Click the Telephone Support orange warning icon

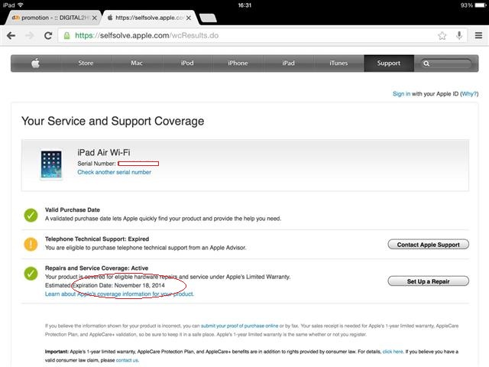pos(31,245)
